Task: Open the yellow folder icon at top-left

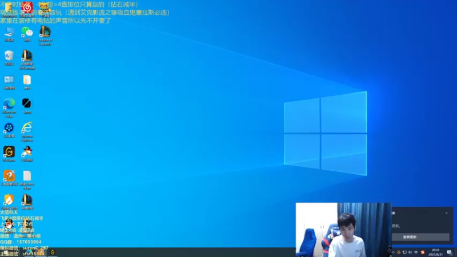Action: pos(9,7)
